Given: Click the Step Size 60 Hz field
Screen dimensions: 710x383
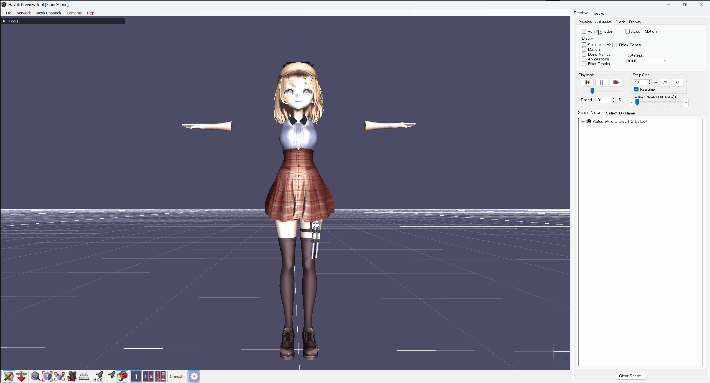Looking at the screenshot, I should (640, 82).
